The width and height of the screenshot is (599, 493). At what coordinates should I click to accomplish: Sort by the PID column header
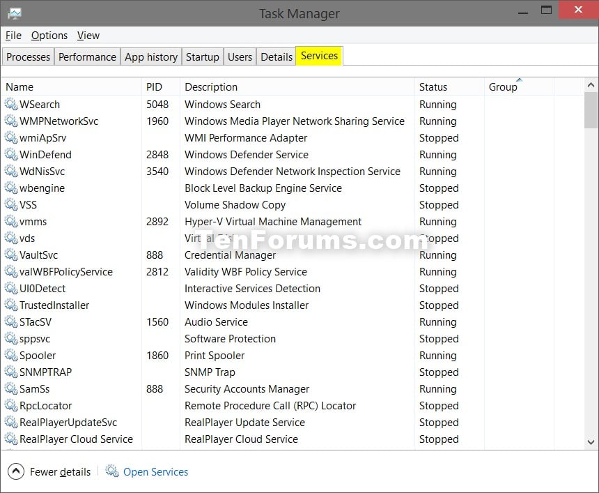pos(160,87)
